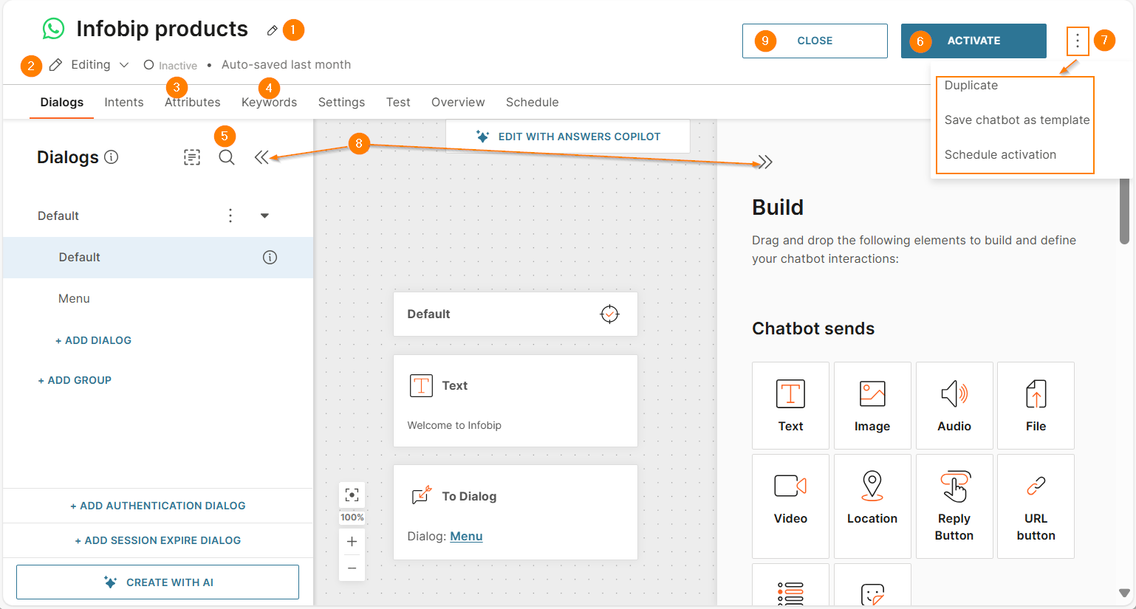Zoom out the canvas with minus
This screenshot has height=609, width=1136.
(352, 568)
